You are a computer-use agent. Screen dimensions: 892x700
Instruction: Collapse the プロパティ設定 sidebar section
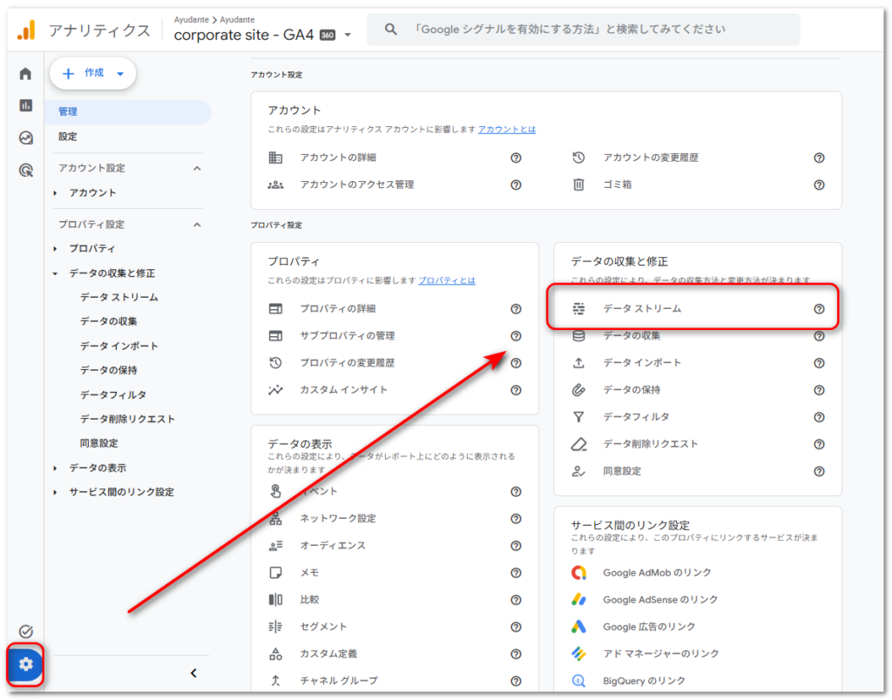197,225
